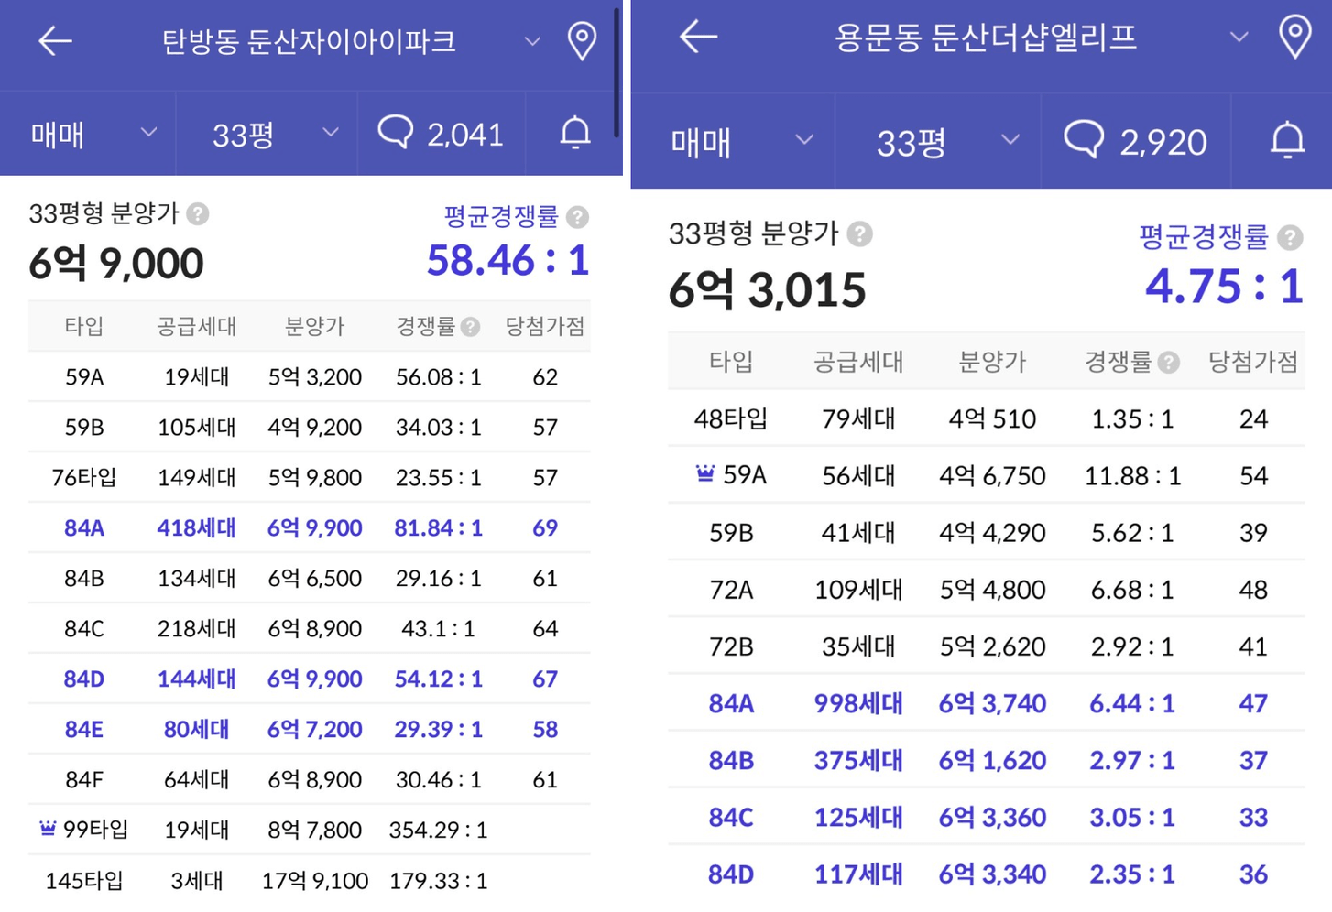Click the 6억 3,015 price heading
Screen dimensions: 1332x912
pyautogui.click(x=768, y=290)
